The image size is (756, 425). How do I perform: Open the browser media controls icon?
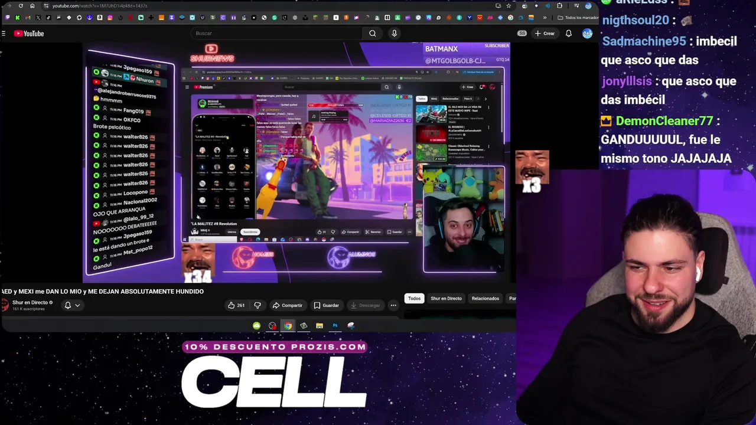tap(577, 6)
